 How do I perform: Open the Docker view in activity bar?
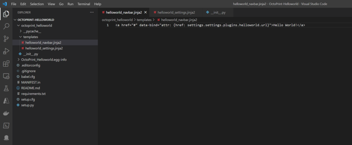[x=6, y=113]
